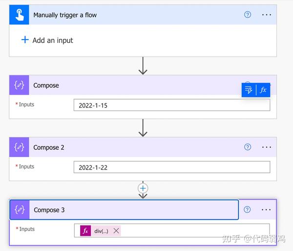Click the Compose inputs field with 2022-1-15

pos(171,105)
